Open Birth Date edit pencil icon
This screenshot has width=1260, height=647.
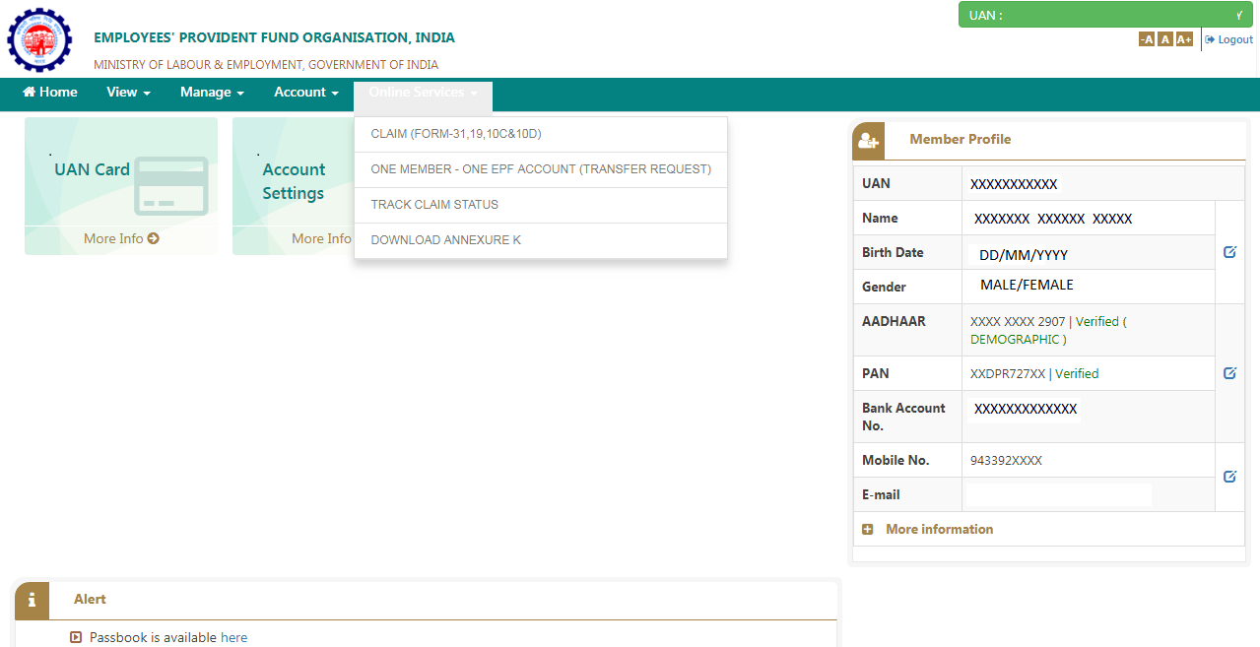click(1228, 251)
